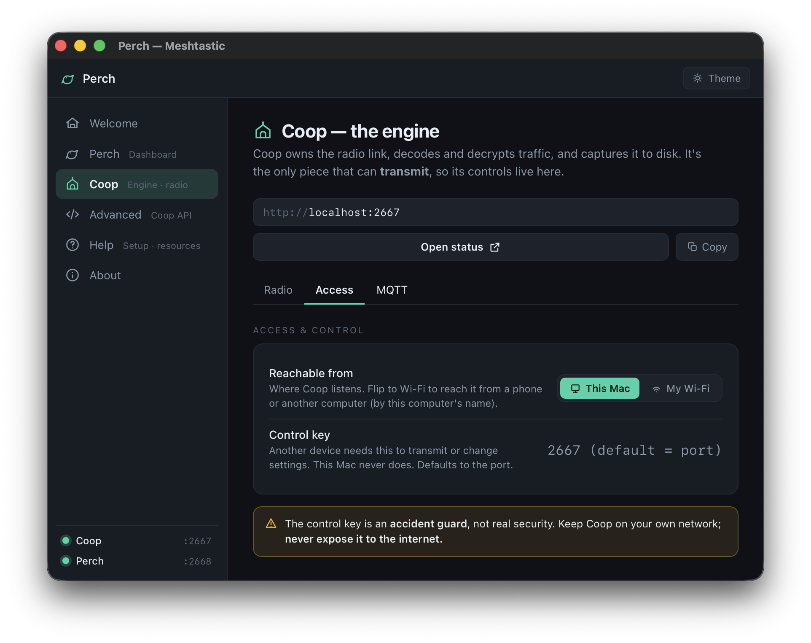Click the large Coop barn icon beside heading
811x643 pixels.
[263, 131]
